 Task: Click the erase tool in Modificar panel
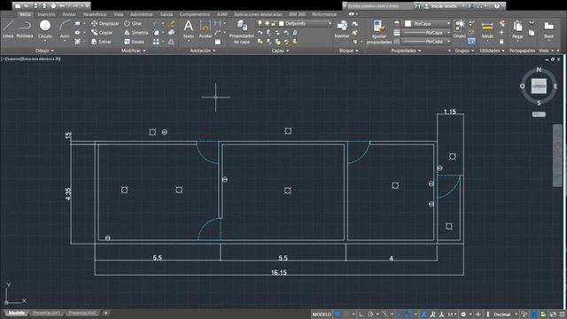(x=172, y=24)
